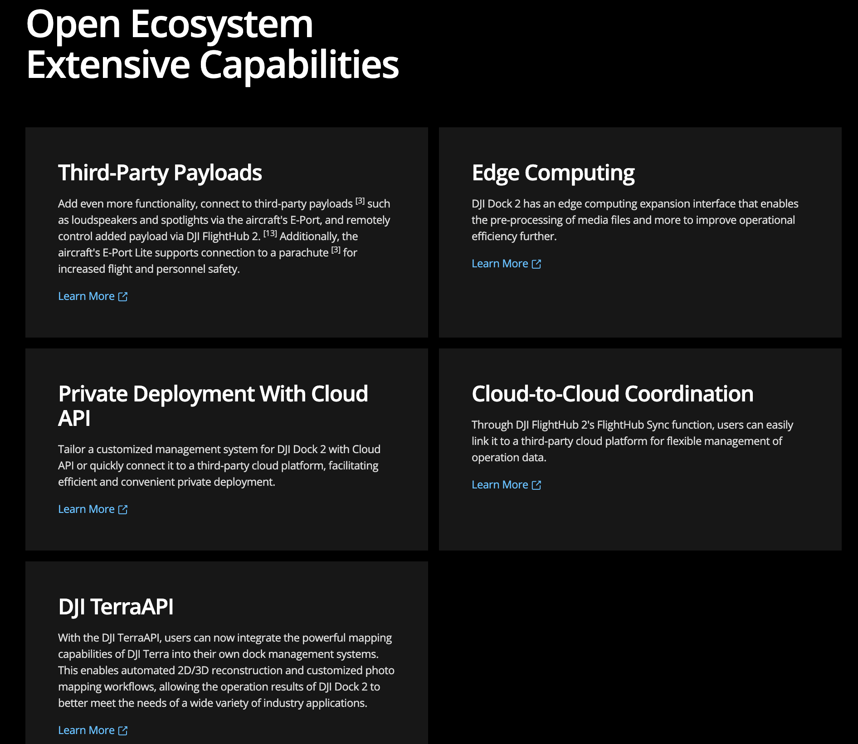Select the 'Cloud-to-Cloud Coordination' heading
Viewport: 858px width, 744px height.
pos(613,394)
